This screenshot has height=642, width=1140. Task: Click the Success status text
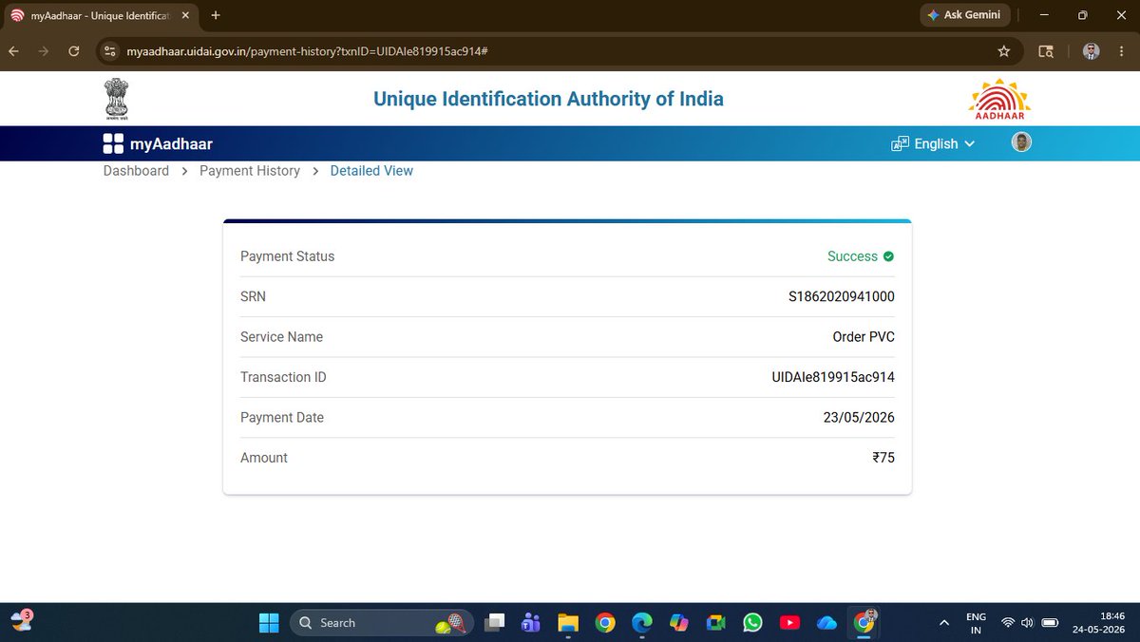[x=852, y=256]
